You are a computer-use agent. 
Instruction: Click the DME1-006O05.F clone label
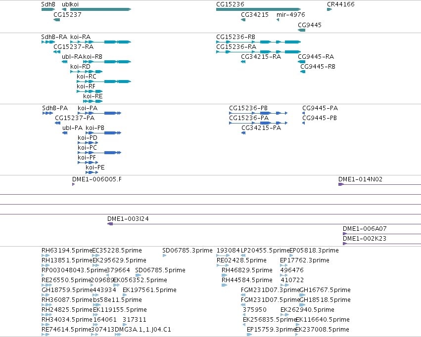(x=97, y=179)
